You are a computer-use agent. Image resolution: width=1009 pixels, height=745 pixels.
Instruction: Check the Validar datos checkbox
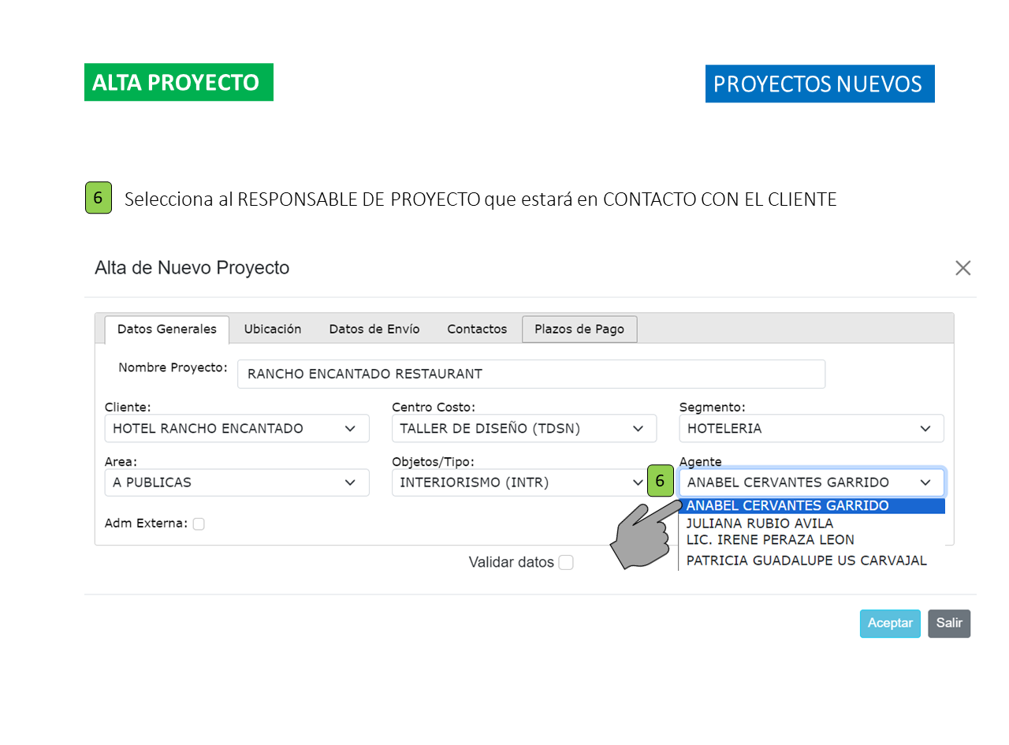(x=566, y=563)
